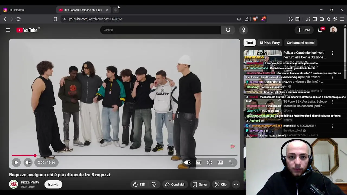Select the Di Pizza Party chip
This screenshot has width=347, height=195.
[x=270, y=43]
